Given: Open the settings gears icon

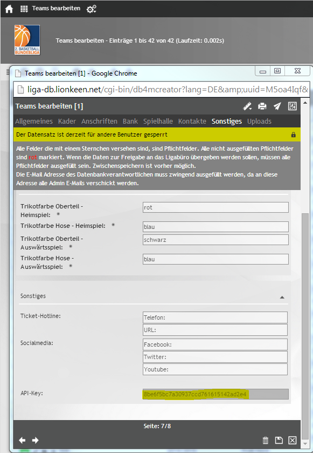Looking at the screenshot, I should coord(92,9).
